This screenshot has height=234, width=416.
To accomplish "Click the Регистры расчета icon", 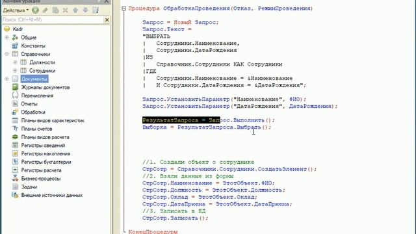I will (x=15, y=170).
